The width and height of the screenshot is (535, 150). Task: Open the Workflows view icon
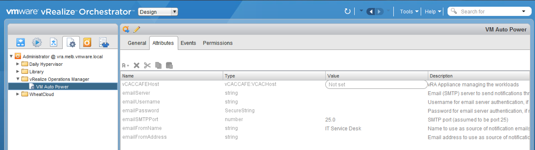tap(20, 42)
